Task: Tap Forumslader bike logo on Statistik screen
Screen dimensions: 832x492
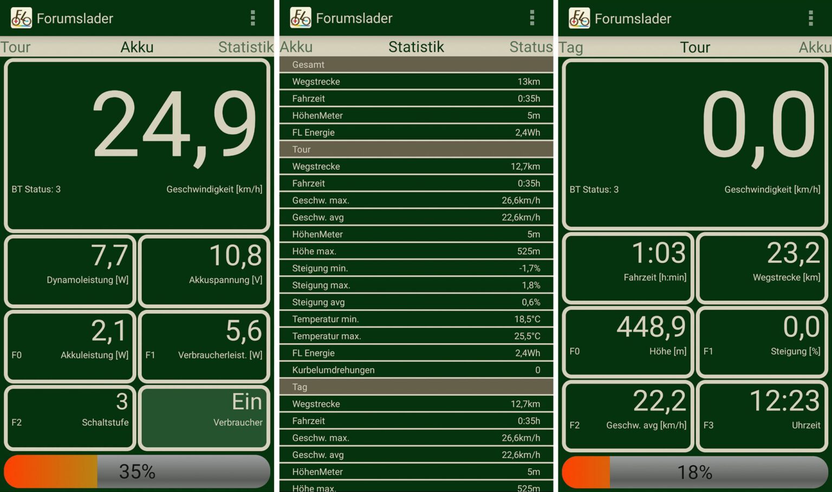Action: coord(300,18)
